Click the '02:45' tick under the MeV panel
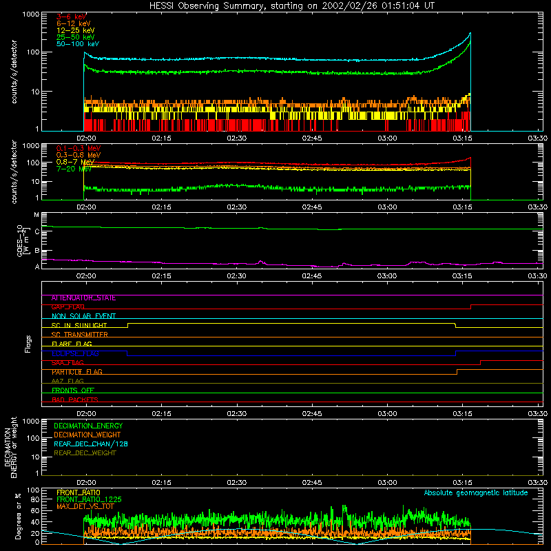 click(312, 207)
